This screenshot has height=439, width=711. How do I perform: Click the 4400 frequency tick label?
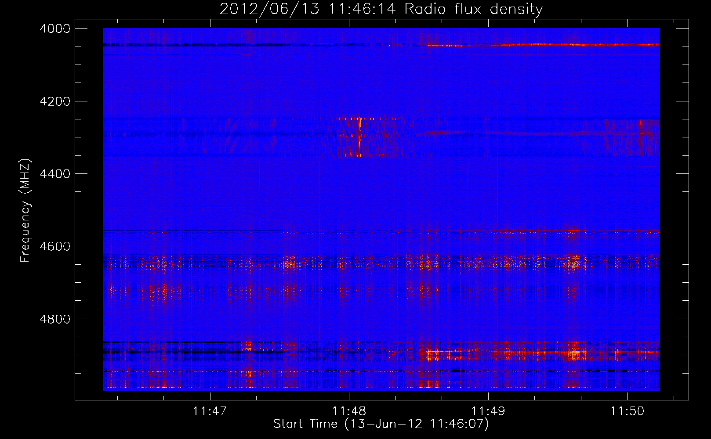coord(55,174)
